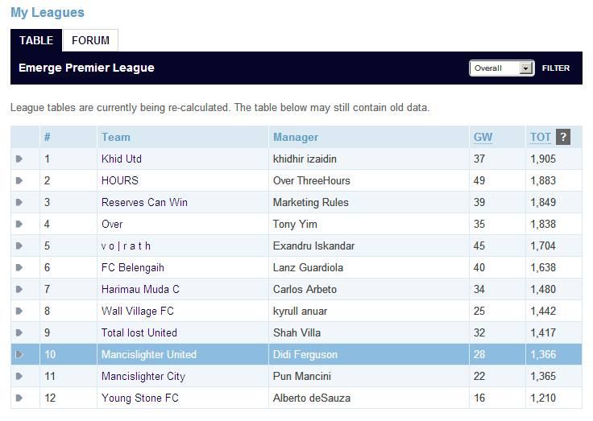593x421 pixels.
Task: Click the arrow icon beside Khid Utd
Action: [x=19, y=159]
